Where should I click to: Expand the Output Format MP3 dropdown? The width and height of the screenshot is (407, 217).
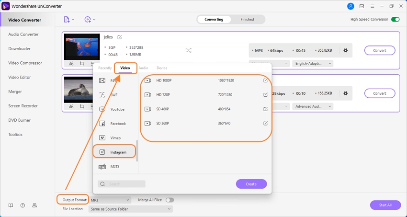pos(110,200)
